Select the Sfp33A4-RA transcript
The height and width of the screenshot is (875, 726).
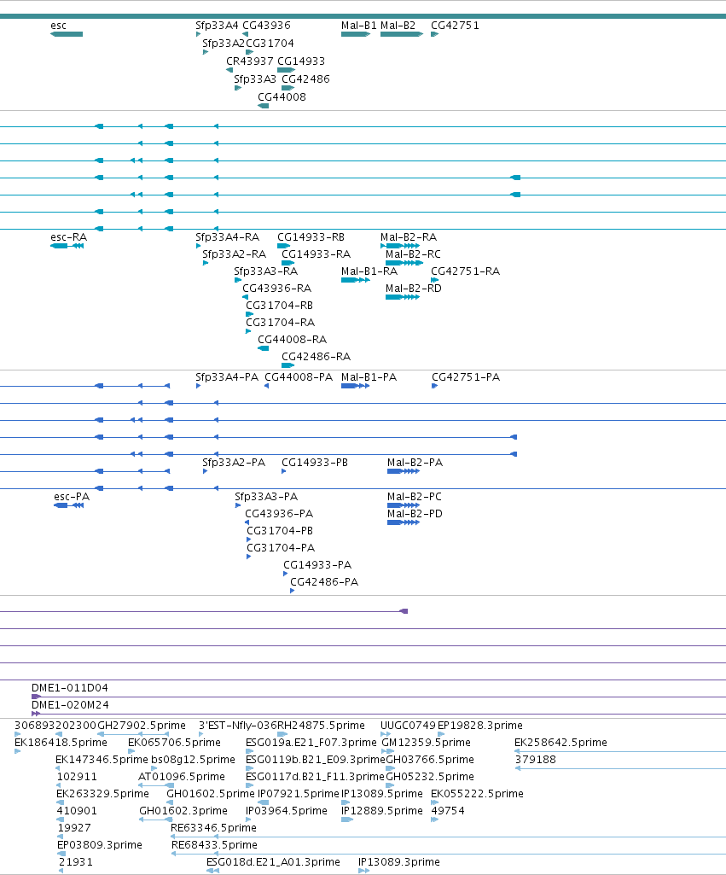click(x=228, y=237)
